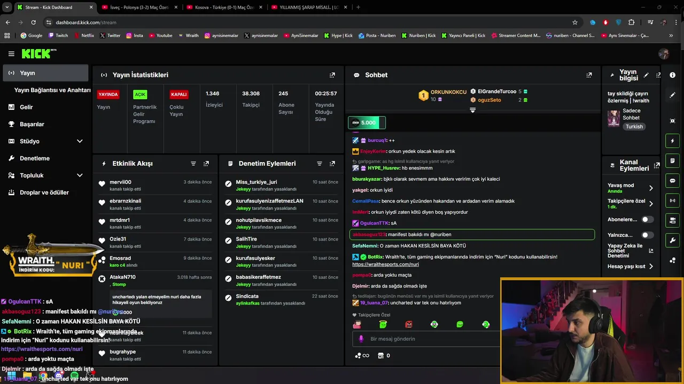
Task: Open Yayın Bağlantısı ve Anahtarı page
Action: click(x=52, y=90)
